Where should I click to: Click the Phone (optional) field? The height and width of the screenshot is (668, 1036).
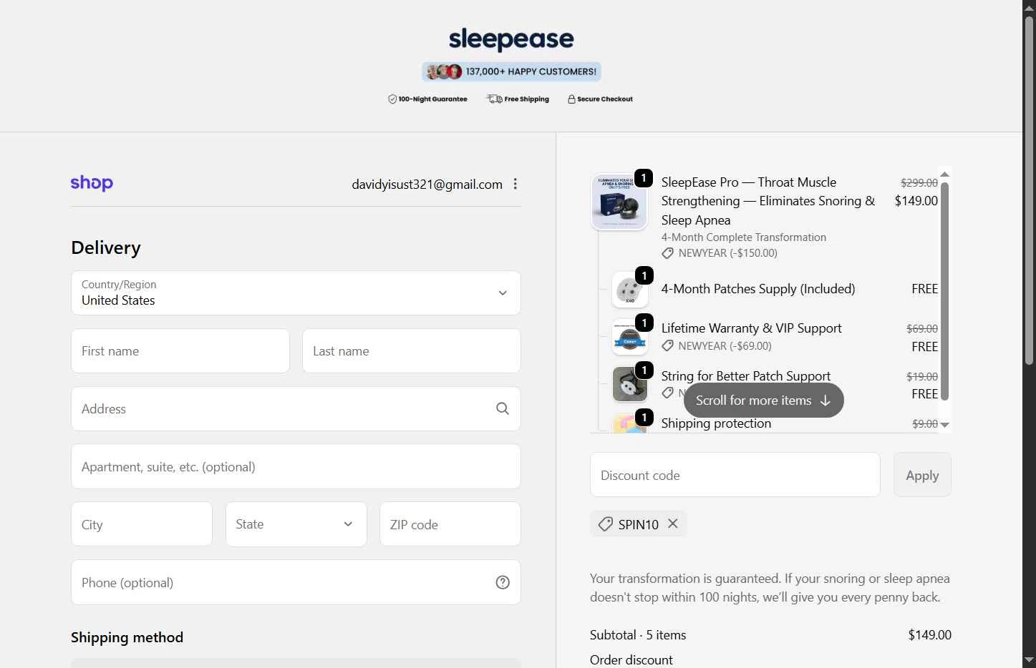(296, 582)
